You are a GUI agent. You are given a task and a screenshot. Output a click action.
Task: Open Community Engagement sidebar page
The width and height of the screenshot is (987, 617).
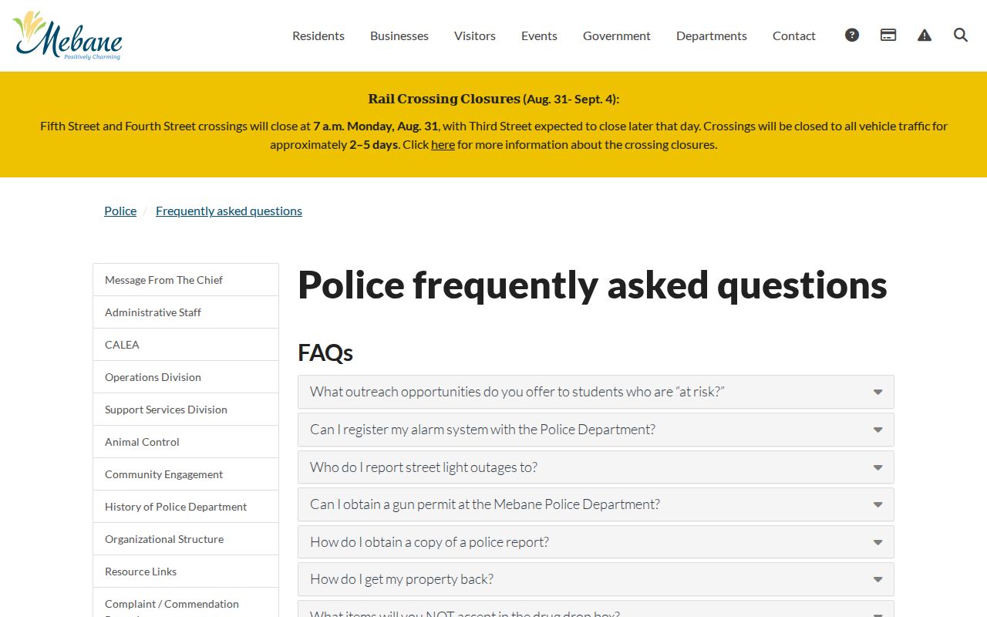(x=186, y=474)
